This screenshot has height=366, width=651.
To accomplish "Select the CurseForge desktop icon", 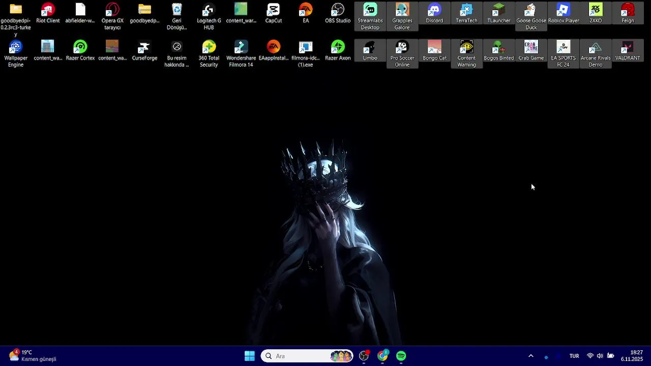I will [x=144, y=51].
